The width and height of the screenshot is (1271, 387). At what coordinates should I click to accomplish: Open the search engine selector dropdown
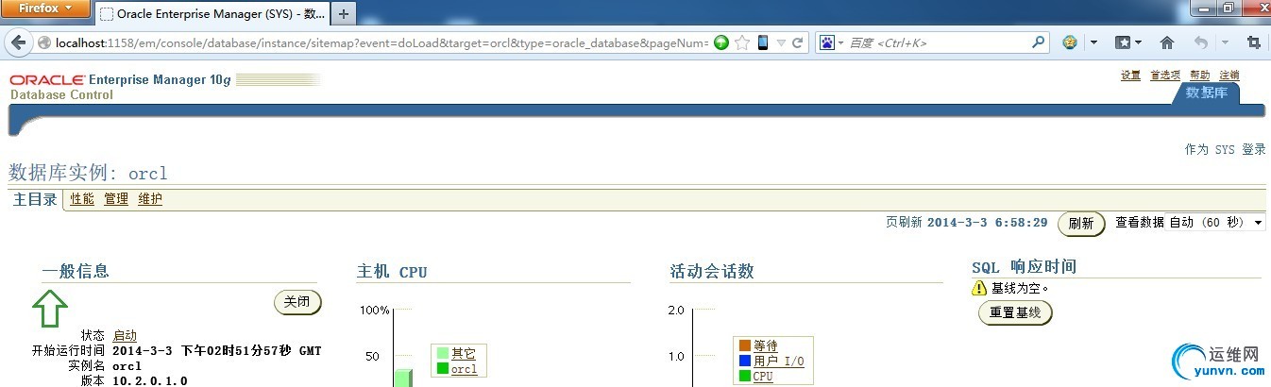click(840, 43)
